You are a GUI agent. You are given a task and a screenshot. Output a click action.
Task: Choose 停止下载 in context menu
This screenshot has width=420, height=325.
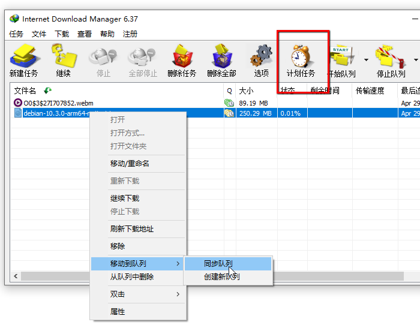pos(138,212)
